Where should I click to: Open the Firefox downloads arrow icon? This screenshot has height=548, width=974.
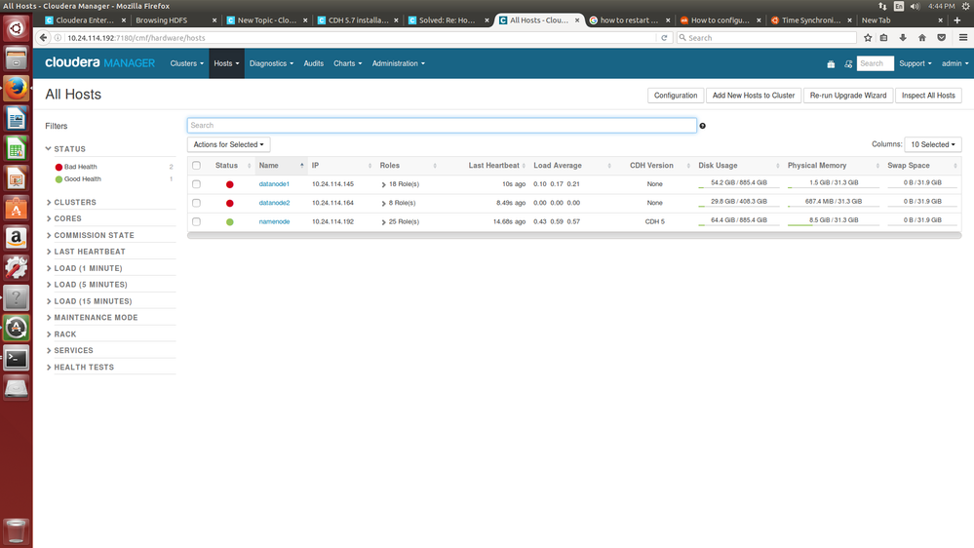[x=903, y=38]
